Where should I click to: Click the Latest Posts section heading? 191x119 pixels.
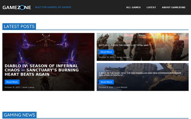point(19,26)
